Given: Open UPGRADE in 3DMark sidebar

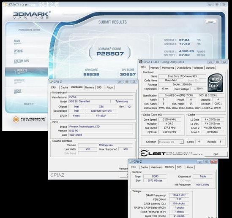Looking at the screenshot, I should pyautogui.click(x=19, y=81).
